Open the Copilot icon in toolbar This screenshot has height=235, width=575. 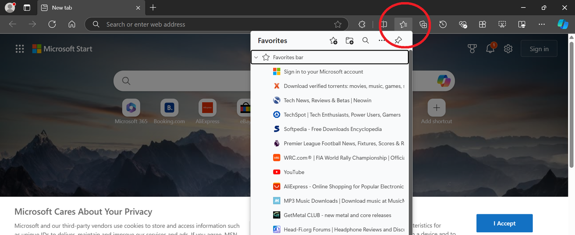(x=563, y=24)
